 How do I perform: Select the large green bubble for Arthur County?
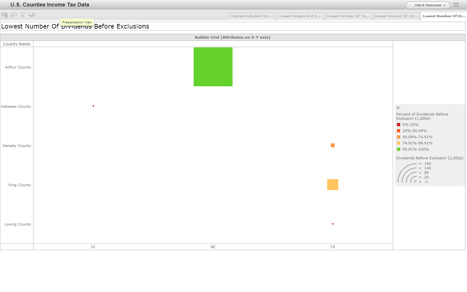click(x=213, y=67)
